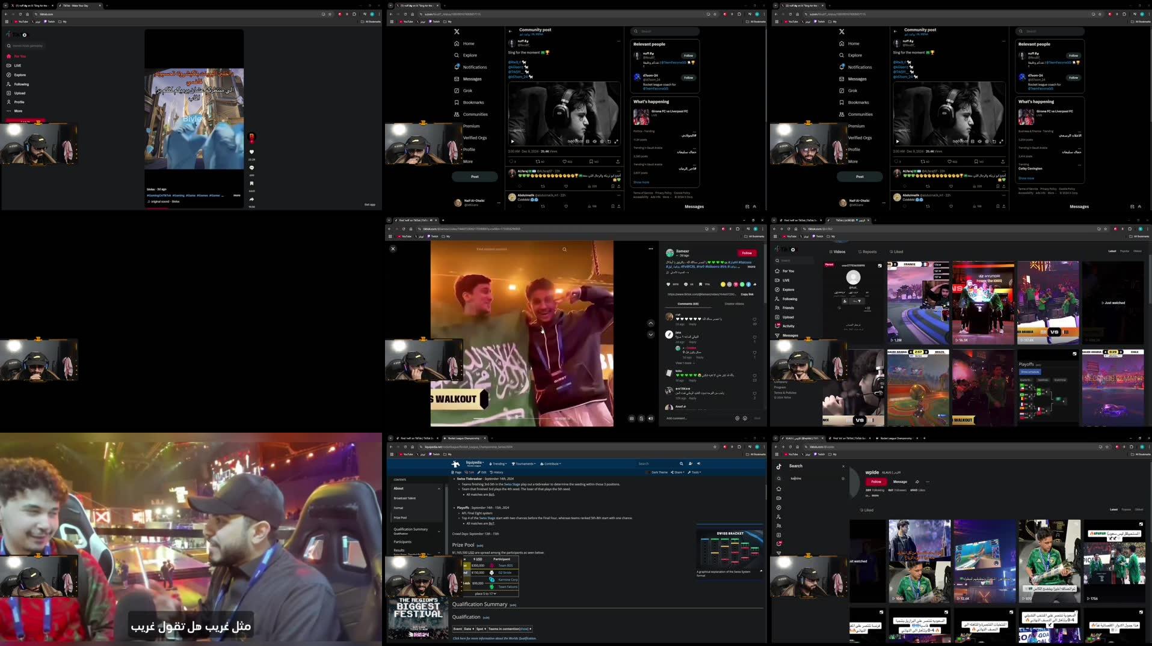Expand ilamexr's caption with 'more'
This screenshot has width=1152, height=646.
[751, 267]
